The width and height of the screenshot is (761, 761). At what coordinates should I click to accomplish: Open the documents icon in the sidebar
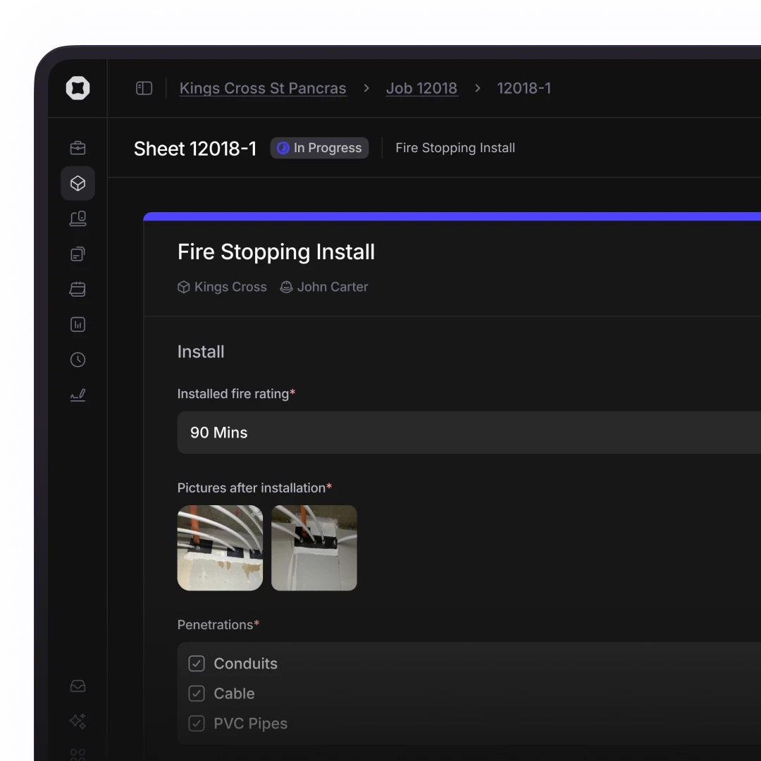tap(78, 254)
